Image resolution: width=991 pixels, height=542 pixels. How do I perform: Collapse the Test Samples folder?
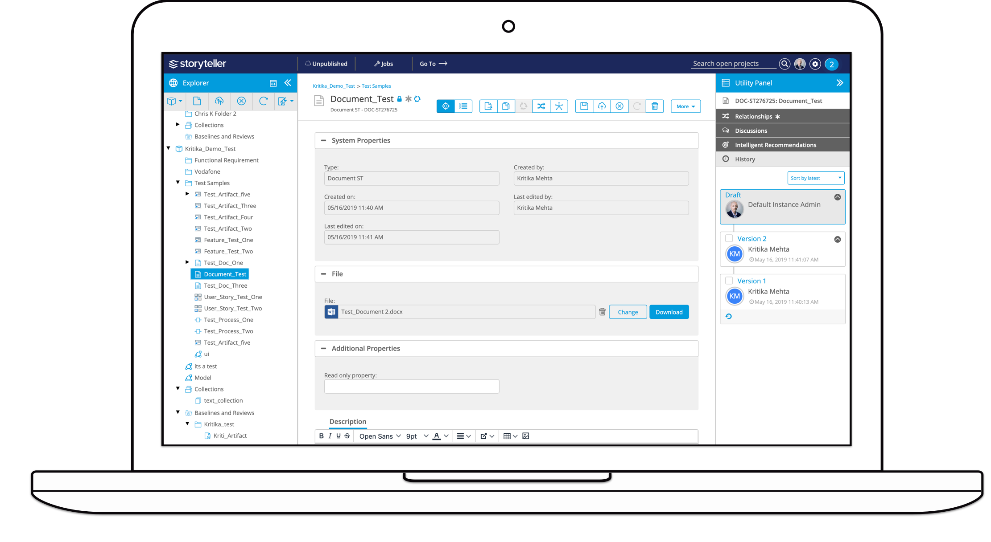pos(178,183)
